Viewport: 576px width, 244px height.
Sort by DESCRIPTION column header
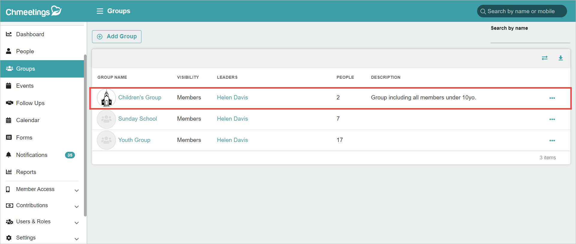point(386,77)
